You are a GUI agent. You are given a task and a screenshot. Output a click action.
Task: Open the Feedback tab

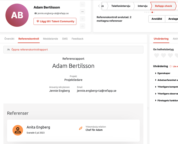pyautogui.click(x=77, y=39)
